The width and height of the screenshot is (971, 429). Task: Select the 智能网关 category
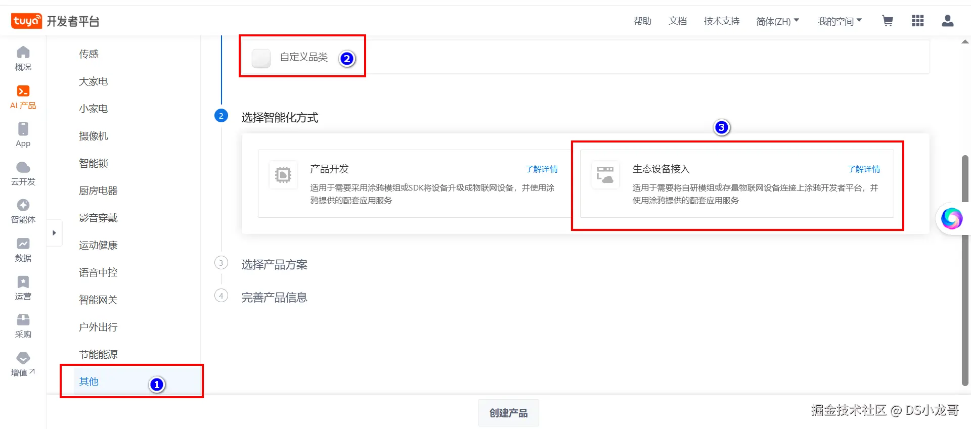point(98,300)
